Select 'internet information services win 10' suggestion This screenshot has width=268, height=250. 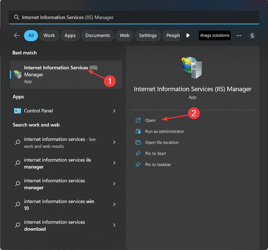pos(66,205)
